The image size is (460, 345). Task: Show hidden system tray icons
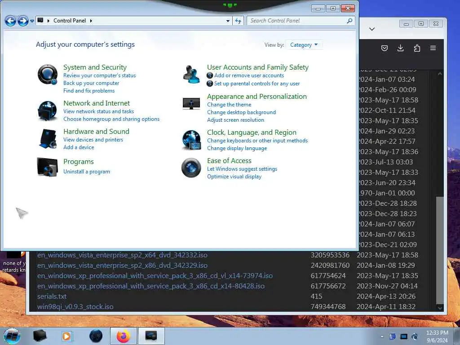point(382,336)
